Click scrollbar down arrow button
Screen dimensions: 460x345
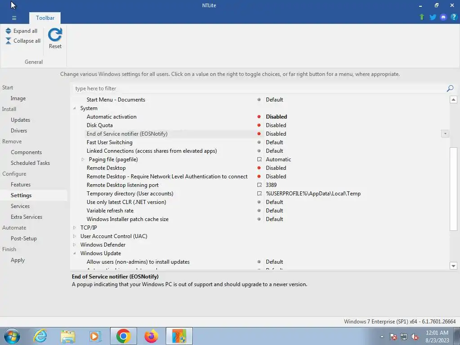(453, 266)
